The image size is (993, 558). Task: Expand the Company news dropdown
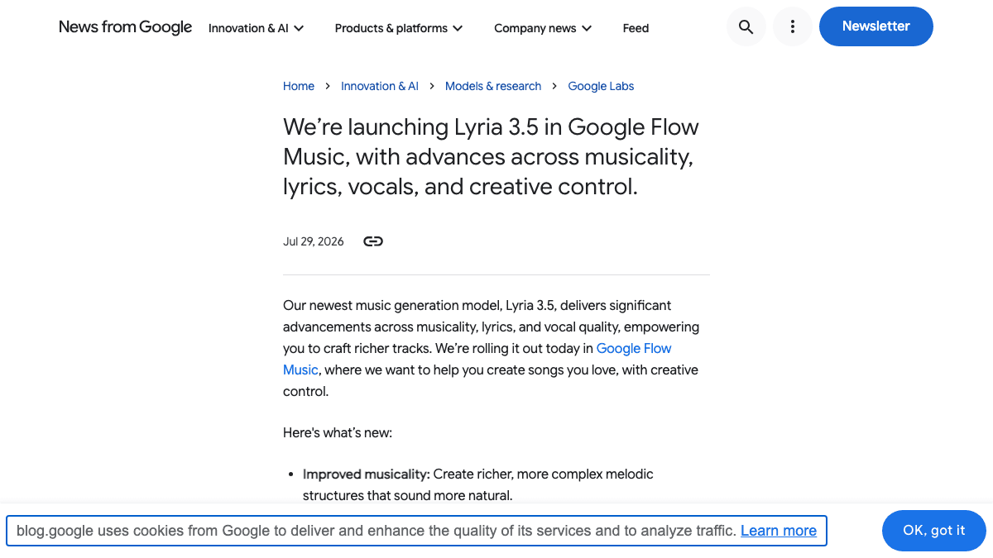(x=543, y=28)
